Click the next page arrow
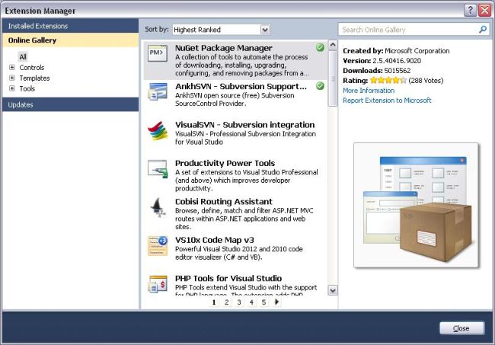 pyautogui.click(x=276, y=302)
